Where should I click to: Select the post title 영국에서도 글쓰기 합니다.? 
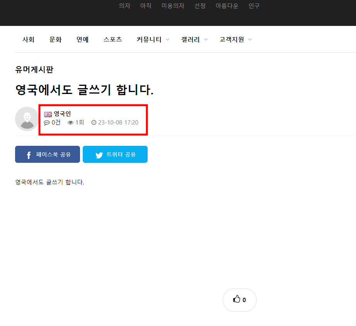point(85,90)
